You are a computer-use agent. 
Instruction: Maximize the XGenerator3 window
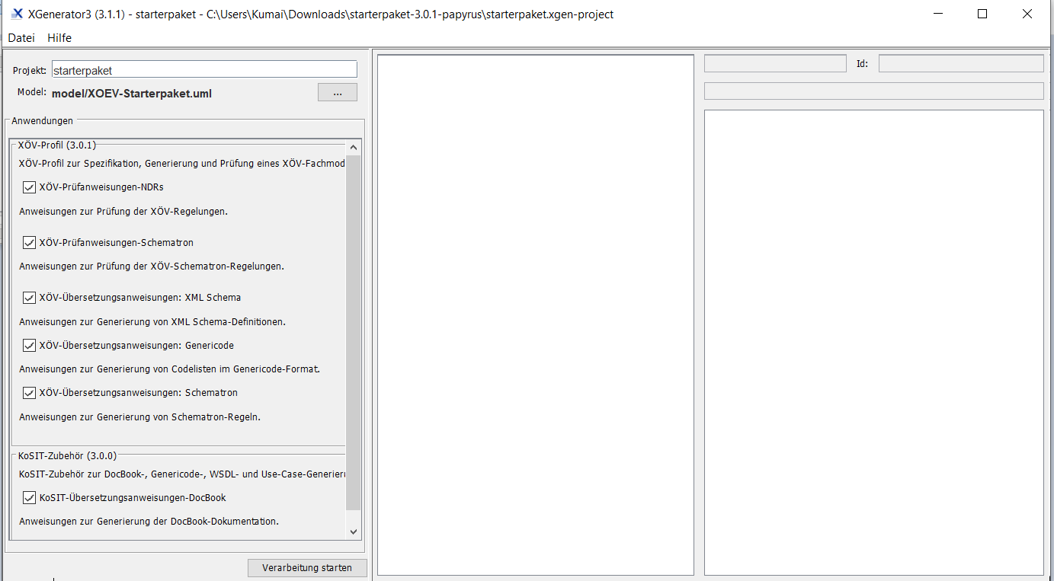click(982, 14)
